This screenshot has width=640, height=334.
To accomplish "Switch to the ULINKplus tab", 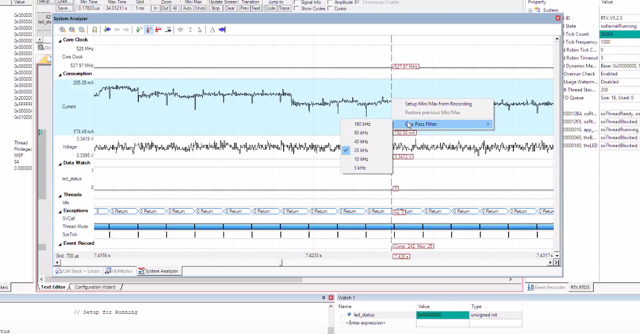I will 119,271.
